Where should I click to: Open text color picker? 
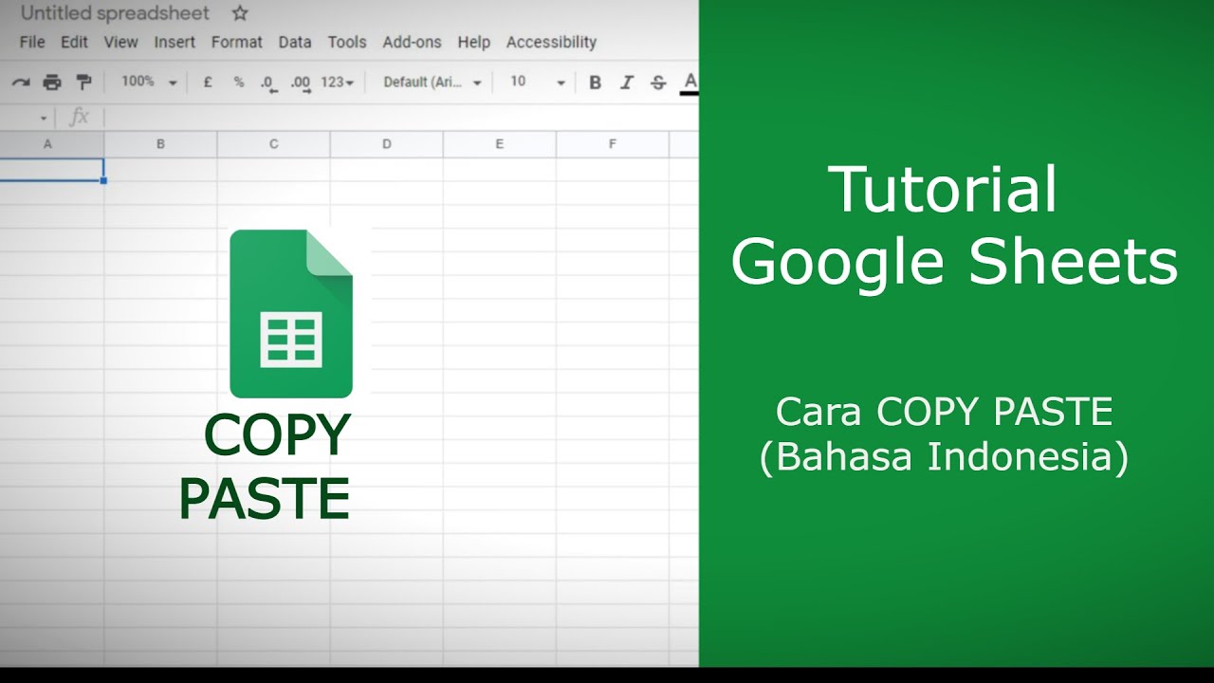[690, 83]
